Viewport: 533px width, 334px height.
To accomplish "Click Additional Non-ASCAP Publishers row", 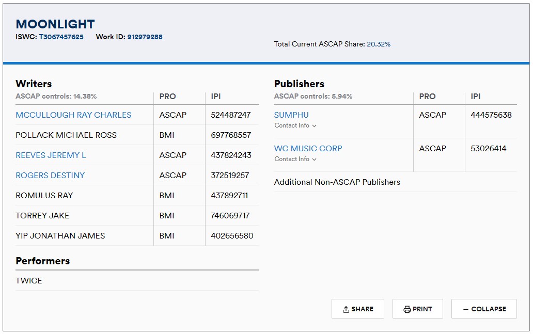I will [395, 182].
